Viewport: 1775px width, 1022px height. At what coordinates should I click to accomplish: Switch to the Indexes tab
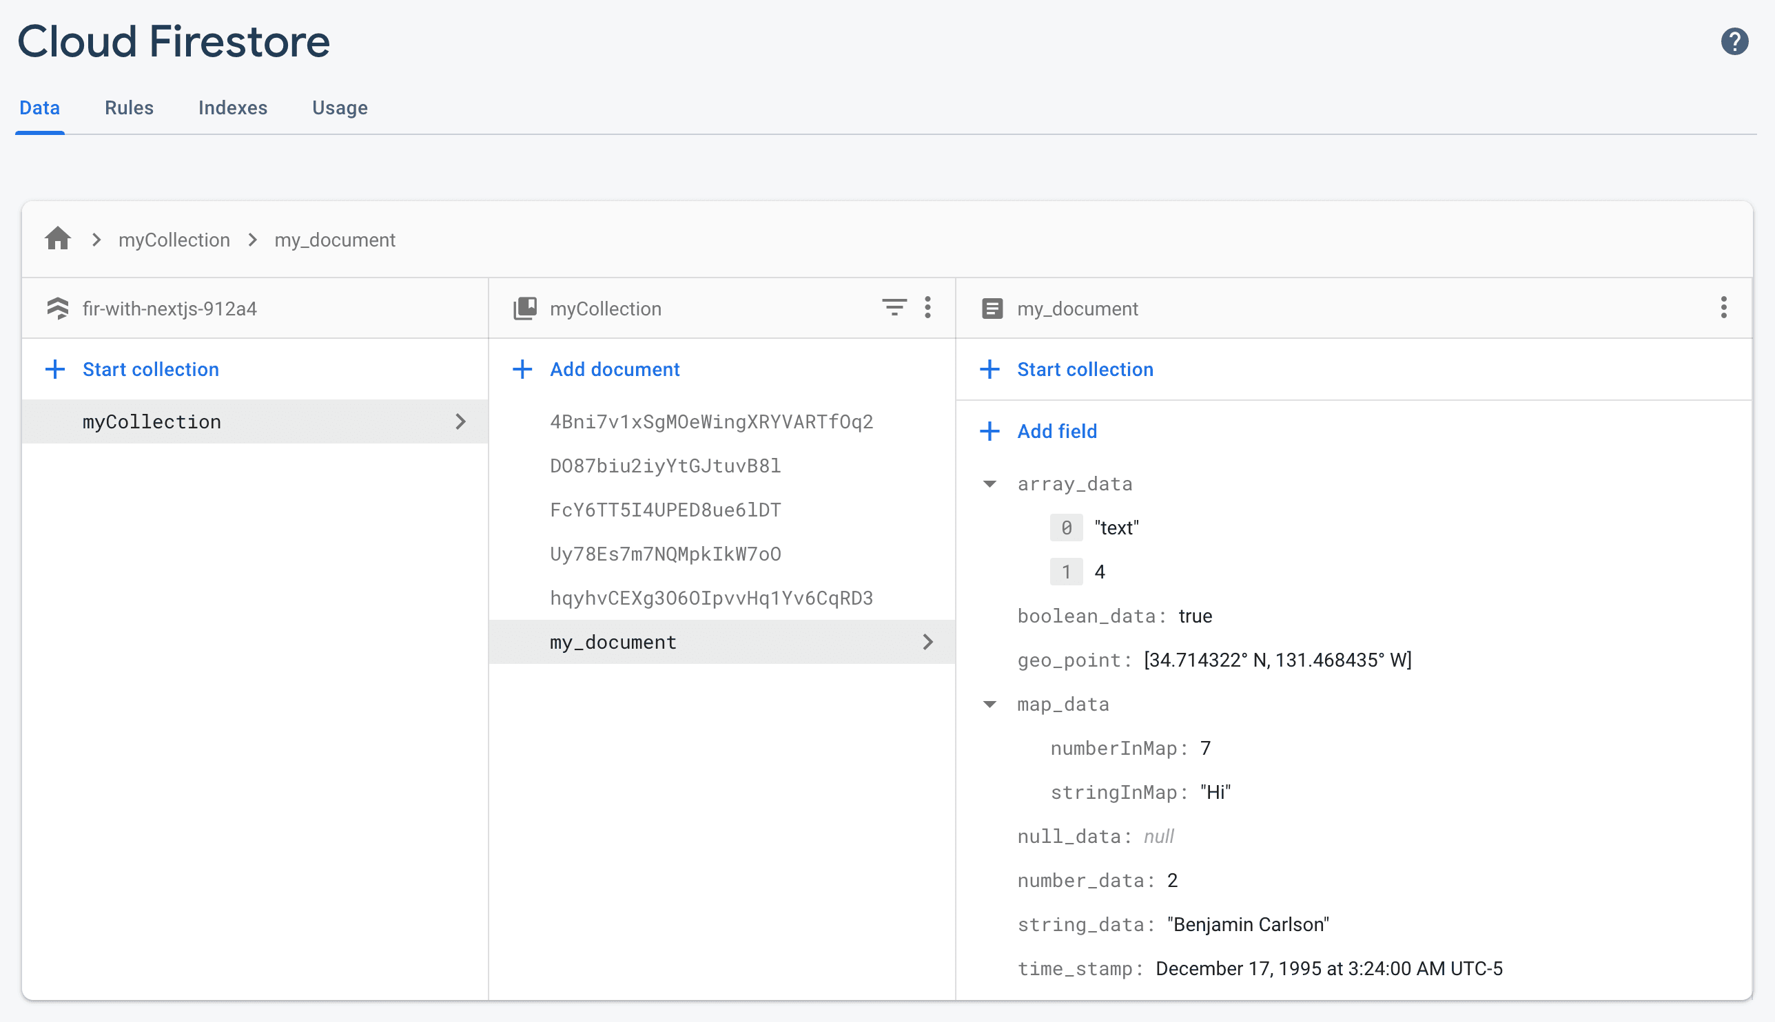point(232,107)
